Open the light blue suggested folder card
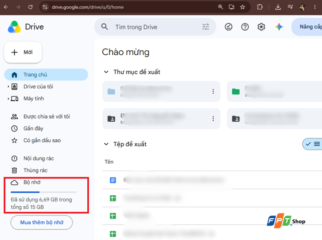Image resolution: width=322 pixels, height=240 pixels. (x=161, y=92)
